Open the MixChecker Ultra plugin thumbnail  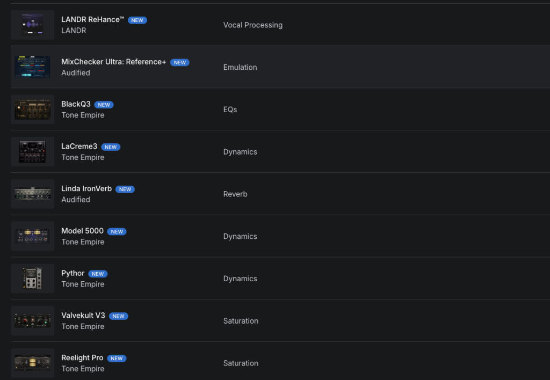(x=32, y=67)
